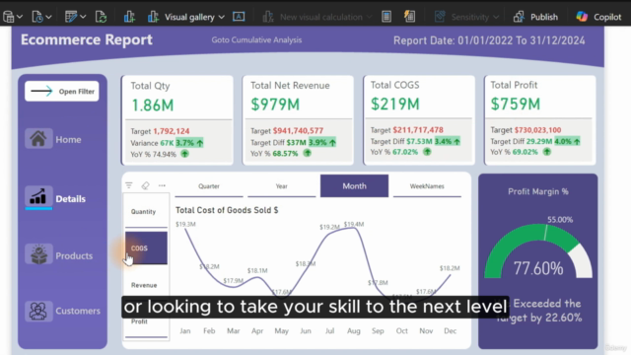
Task: Open the get data icon in toolbar
Action: (9, 17)
